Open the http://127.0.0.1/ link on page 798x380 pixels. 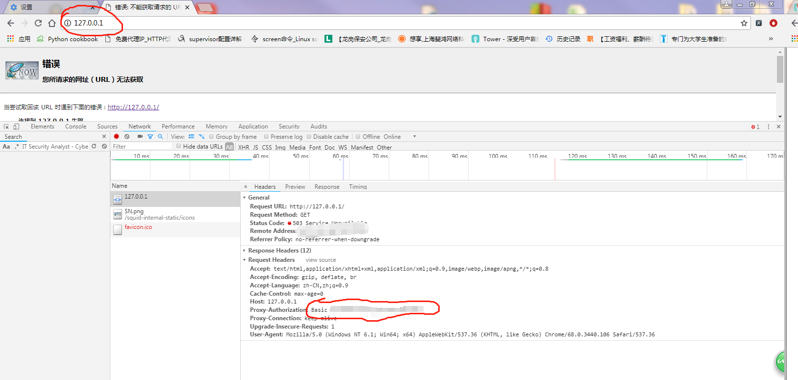133,107
